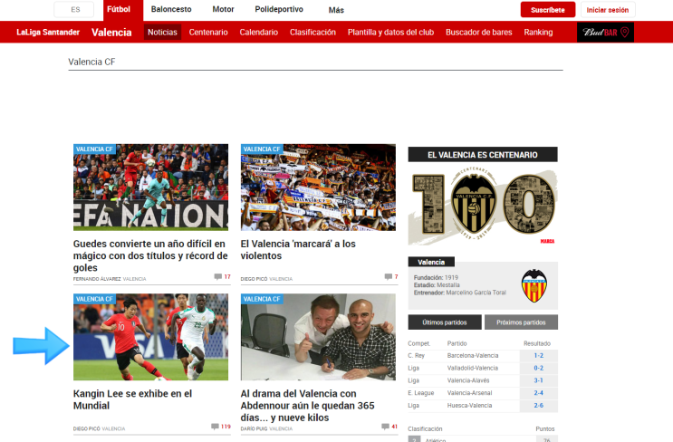Click VALENCIA CF tag on Kangin Lee article

pyautogui.click(x=94, y=299)
